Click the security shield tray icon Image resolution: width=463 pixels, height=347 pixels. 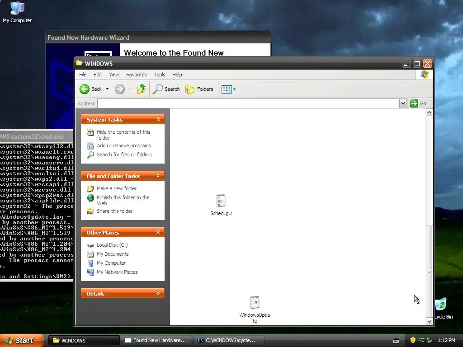[413, 340]
